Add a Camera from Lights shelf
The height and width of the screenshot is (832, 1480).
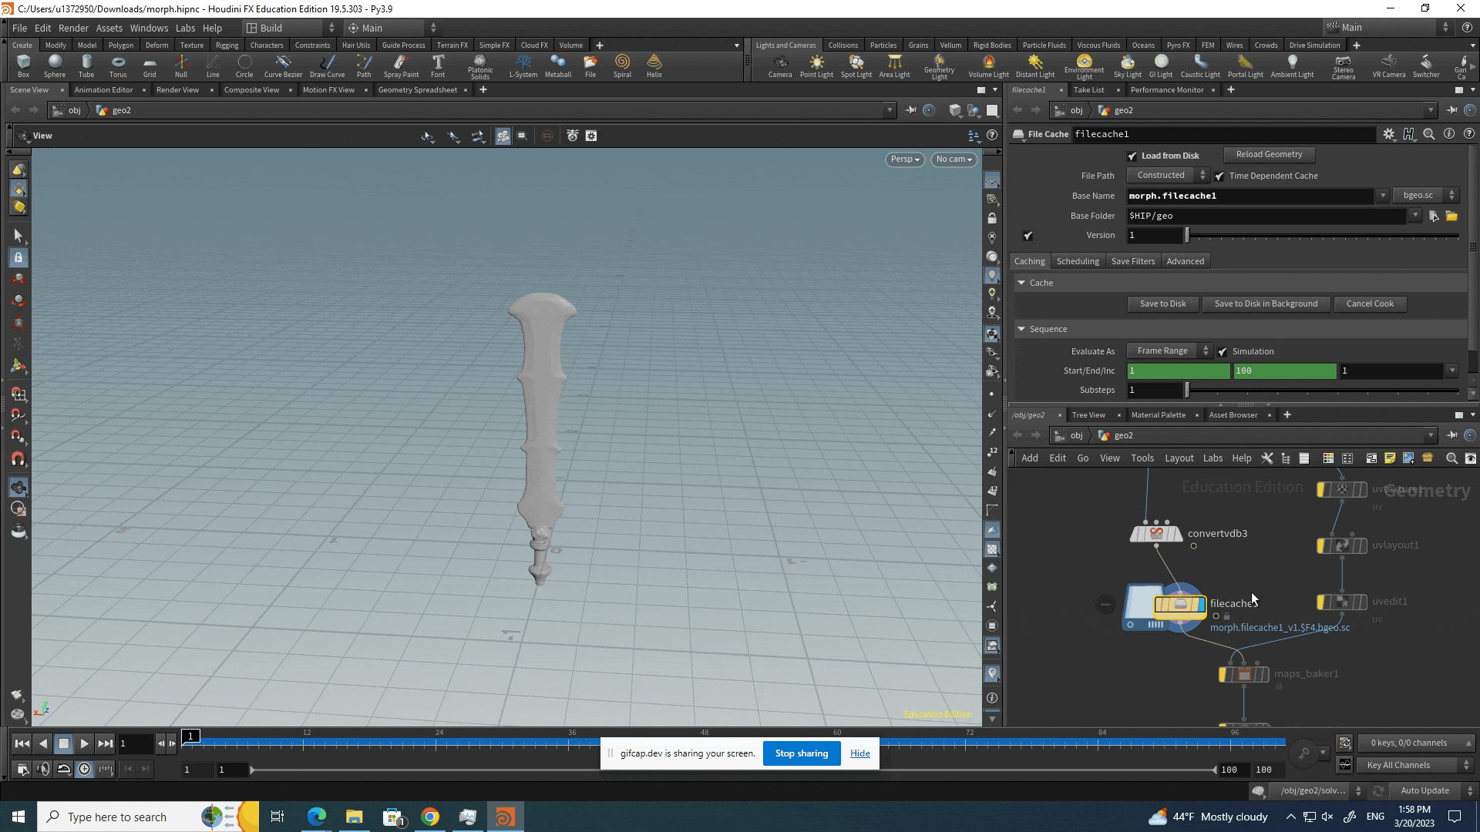point(780,65)
